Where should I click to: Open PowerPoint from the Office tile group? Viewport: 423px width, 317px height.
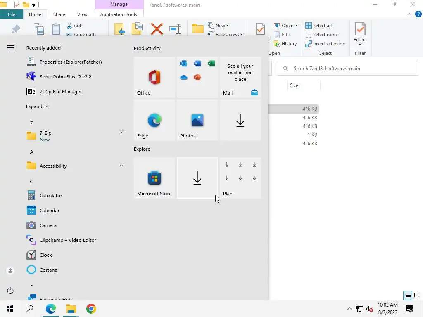197,77
